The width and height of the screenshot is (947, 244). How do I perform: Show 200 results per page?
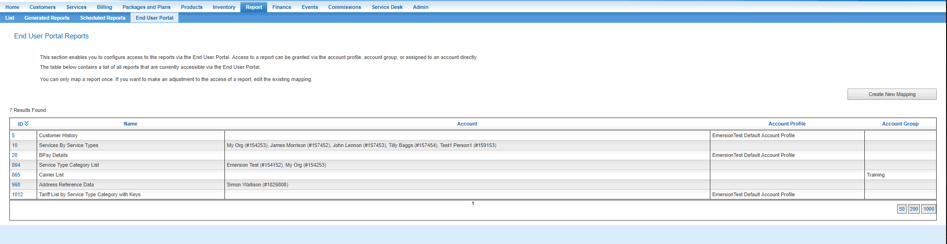[x=914, y=209]
